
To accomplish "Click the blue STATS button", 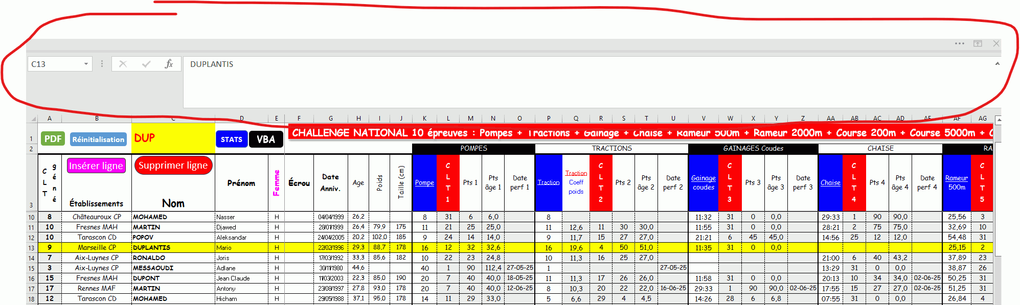I will [x=232, y=139].
